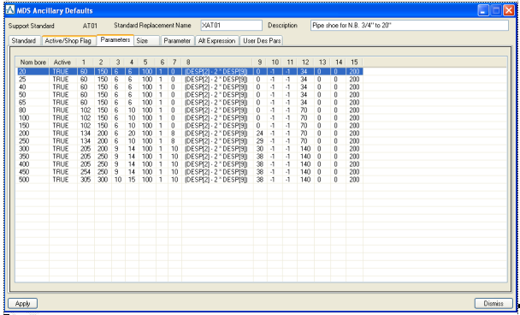Screen dimensions: 520x315
Task: Open the User Des Pars tab
Action: (x=262, y=41)
